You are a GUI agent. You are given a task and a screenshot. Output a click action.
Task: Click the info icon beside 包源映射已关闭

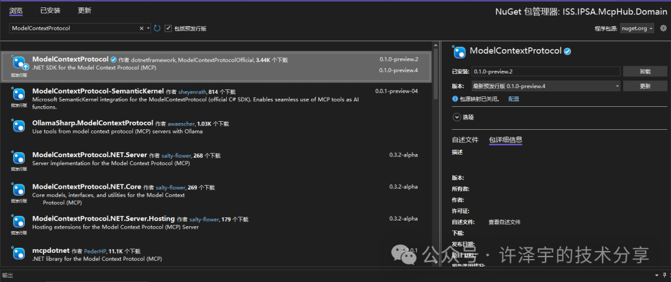click(x=455, y=99)
